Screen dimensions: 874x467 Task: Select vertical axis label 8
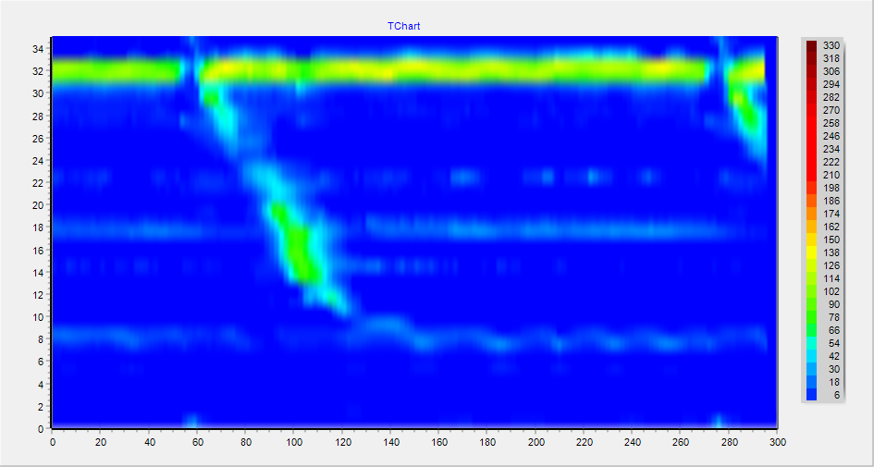tap(42, 339)
